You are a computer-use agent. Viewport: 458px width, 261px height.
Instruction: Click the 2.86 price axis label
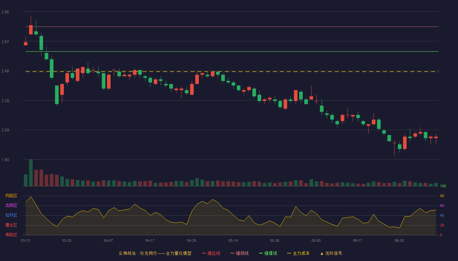tap(5, 12)
